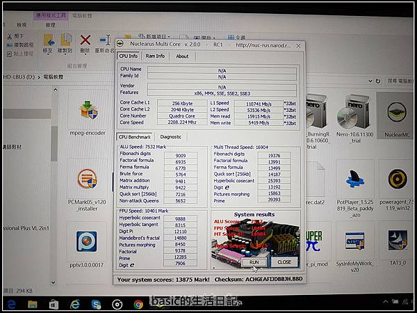
Task: Click the CLOSE button in Nuclearus
Action: pyautogui.click(x=284, y=262)
